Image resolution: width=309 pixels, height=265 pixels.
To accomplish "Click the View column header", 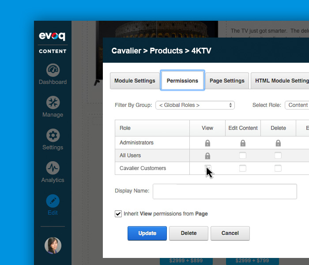I will tap(207, 128).
